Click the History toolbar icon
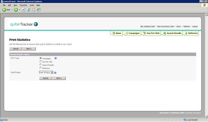Screen dimensions: 208x122 point(39,10)
